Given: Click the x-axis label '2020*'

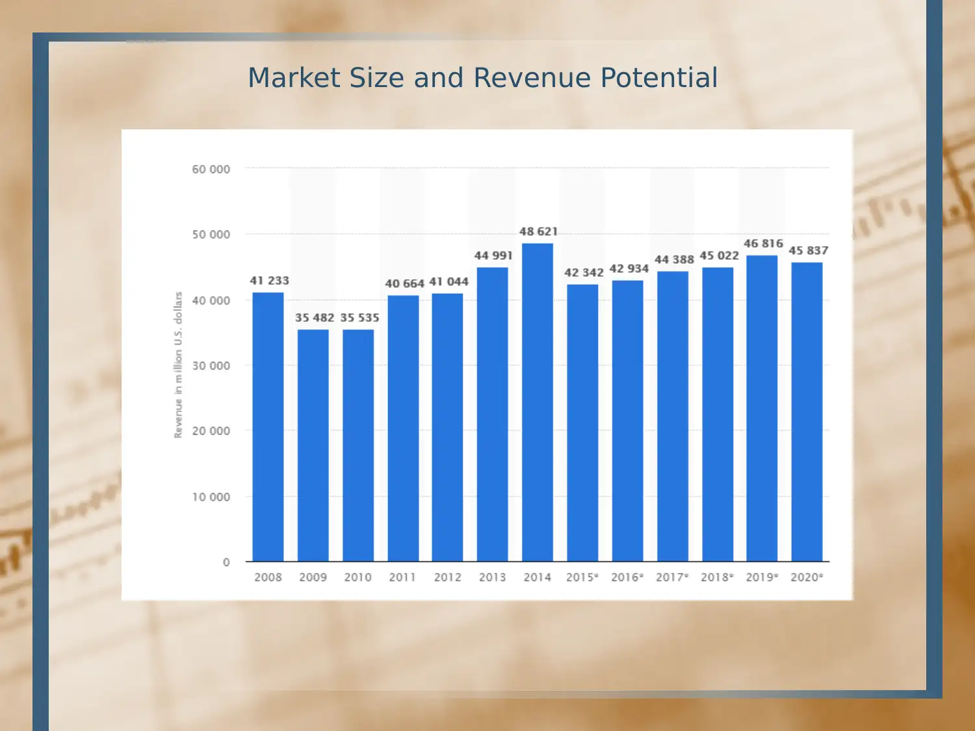Looking at the screenshot, I should coord(807,577).
